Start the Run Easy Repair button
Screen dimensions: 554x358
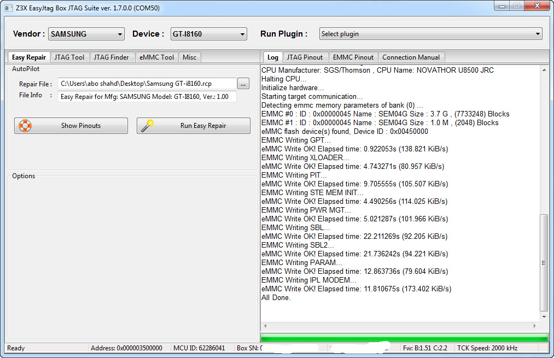[x=194, y=126]
